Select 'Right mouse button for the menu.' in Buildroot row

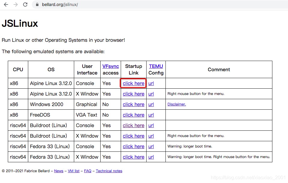coord(196,136)
